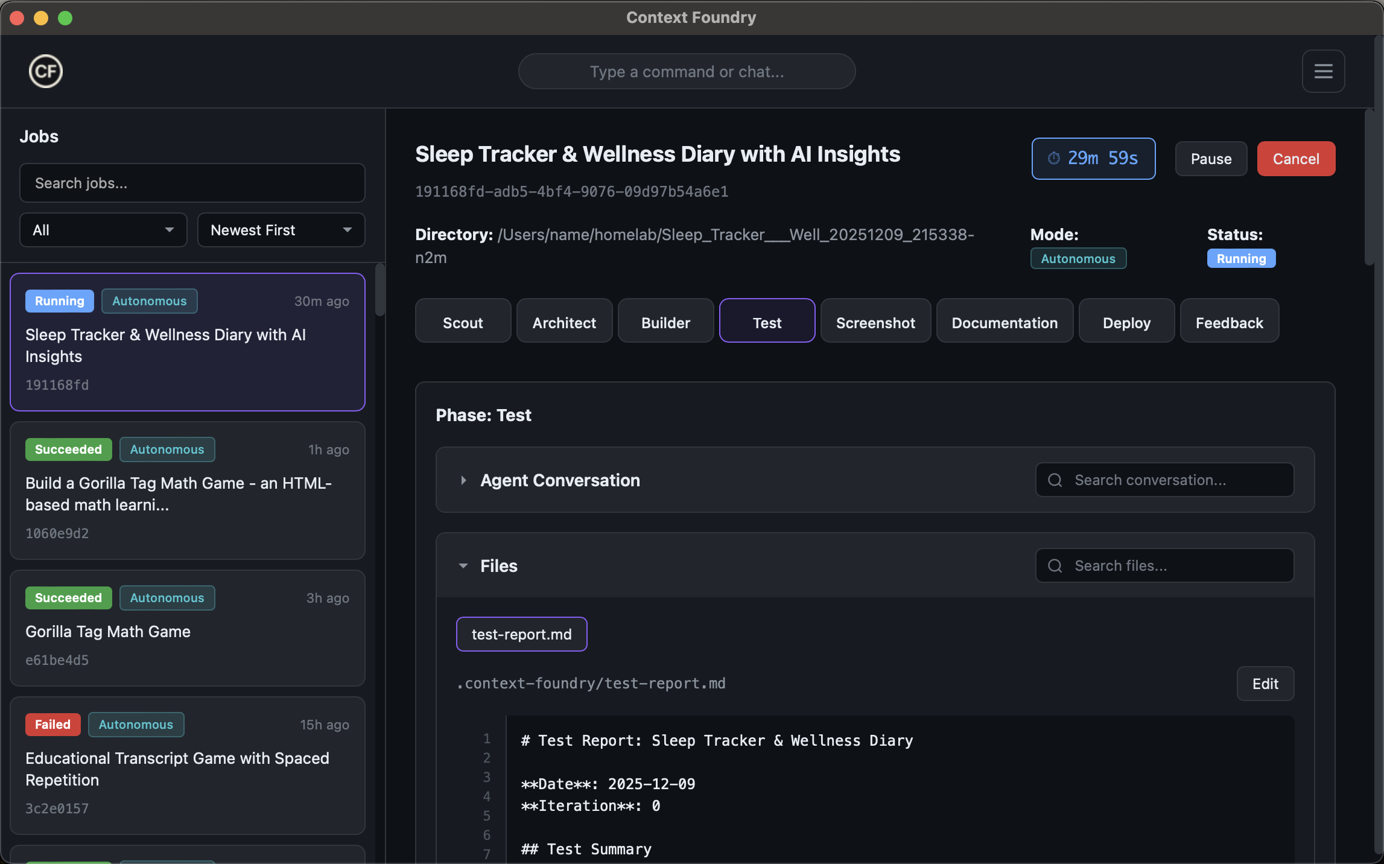Click the command or chat input bar
Screen dimensions: 1384x864
(687, 71)
